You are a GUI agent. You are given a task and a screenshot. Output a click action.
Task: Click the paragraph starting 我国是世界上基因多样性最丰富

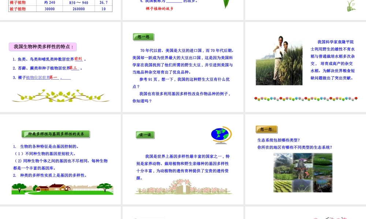(183, 167)
